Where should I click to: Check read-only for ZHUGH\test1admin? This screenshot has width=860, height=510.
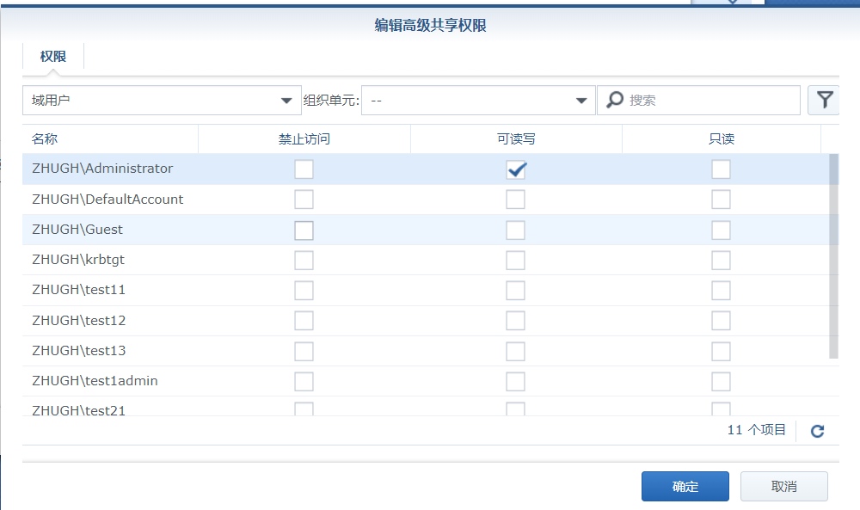[721, 382]
